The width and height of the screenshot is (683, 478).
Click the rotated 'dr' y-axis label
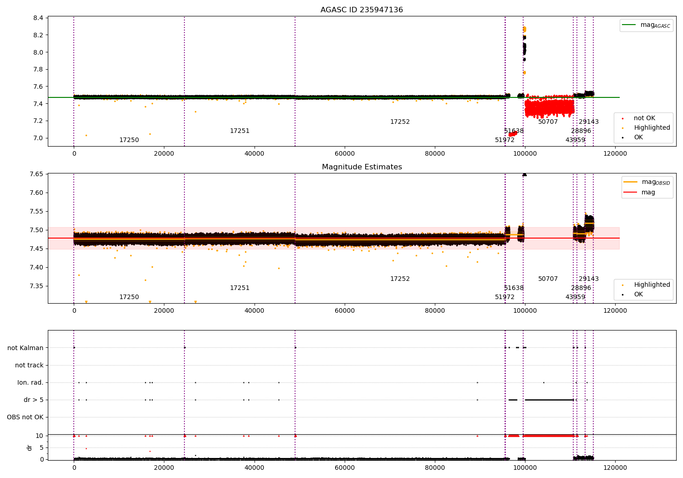coord(30,447)
